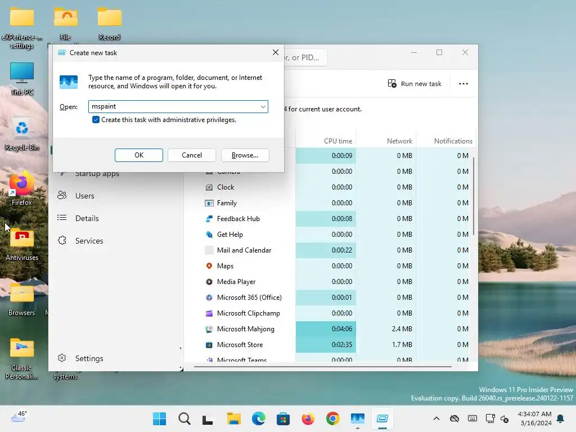Confirm the new task with OK

[x=139, y=155]
